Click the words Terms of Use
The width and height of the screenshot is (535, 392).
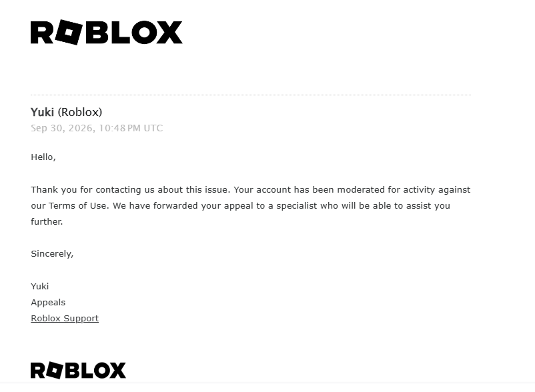click(x=77, y=206)
